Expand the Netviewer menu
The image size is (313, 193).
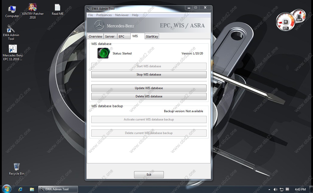pos(122,15)
